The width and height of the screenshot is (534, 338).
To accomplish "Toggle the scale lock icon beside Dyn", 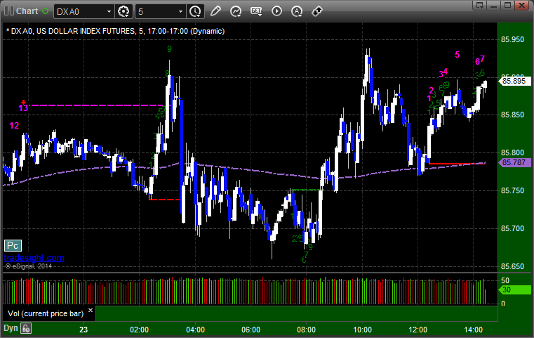I will pyautogui.click(x=26, y=328).
